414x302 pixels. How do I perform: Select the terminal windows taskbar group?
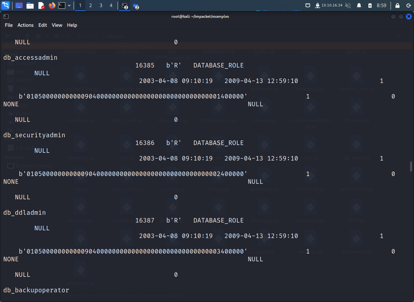125,6
